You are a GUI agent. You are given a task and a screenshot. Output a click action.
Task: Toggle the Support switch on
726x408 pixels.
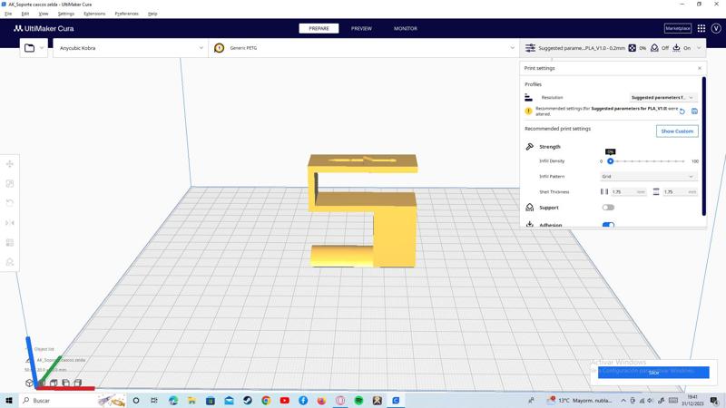(x=608, y=208)
